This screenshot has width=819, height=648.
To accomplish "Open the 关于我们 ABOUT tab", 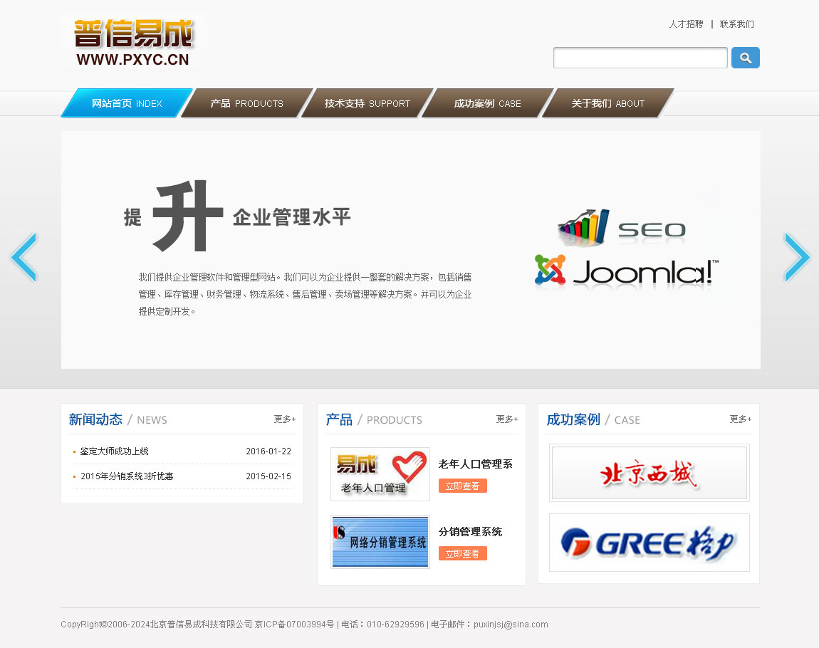I will tap(608, 103).
